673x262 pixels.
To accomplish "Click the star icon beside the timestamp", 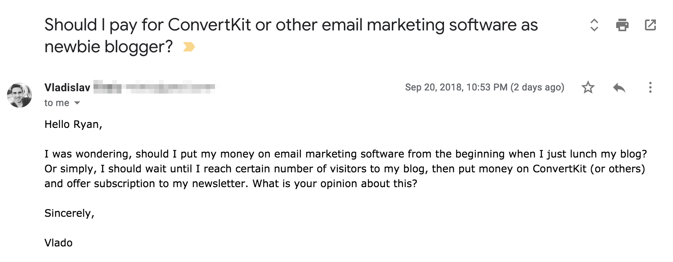I will click(588, 87).
